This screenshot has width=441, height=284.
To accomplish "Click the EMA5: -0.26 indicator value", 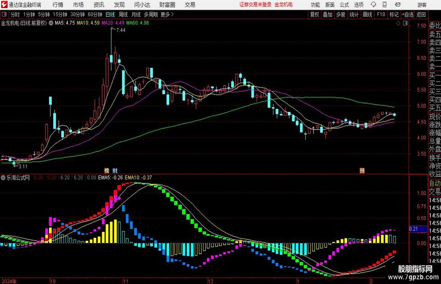I will tap(111, 178).
